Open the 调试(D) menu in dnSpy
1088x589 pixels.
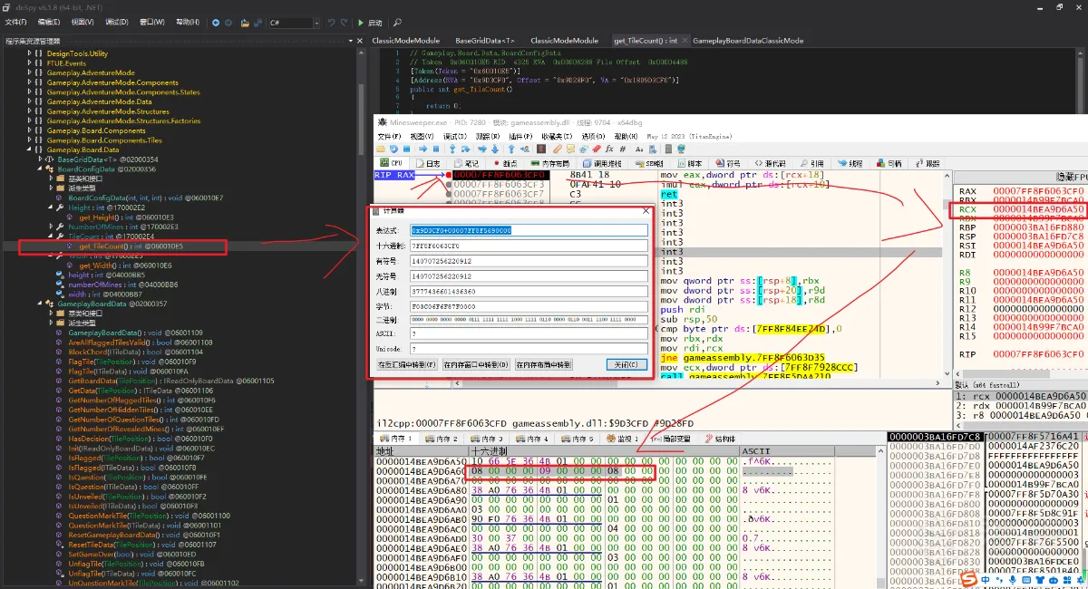[117, 23]
